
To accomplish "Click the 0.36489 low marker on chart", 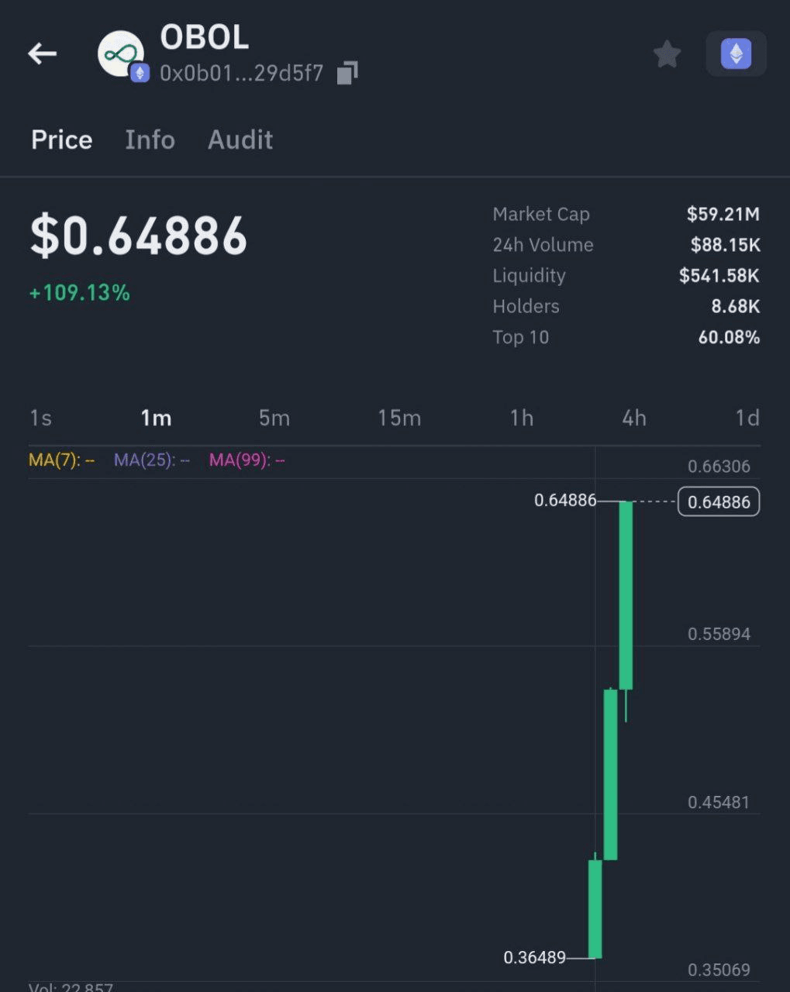I will [x=535, y=958].
